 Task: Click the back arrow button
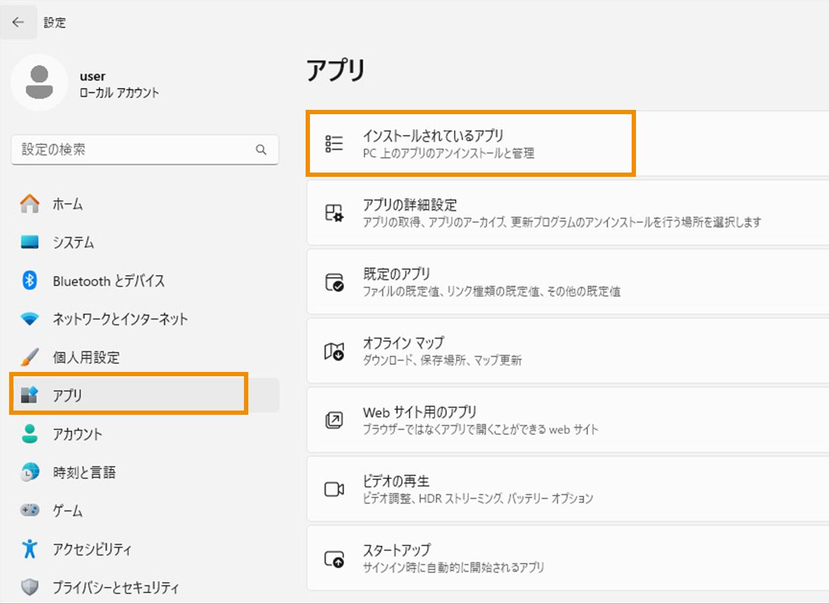click(x=19, y=22)
